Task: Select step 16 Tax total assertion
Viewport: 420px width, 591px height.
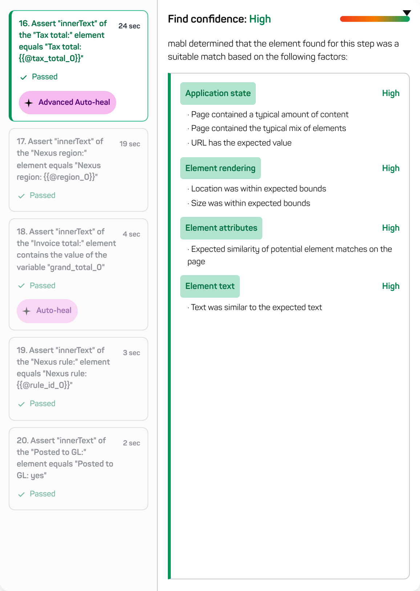Action: [78, 66]
